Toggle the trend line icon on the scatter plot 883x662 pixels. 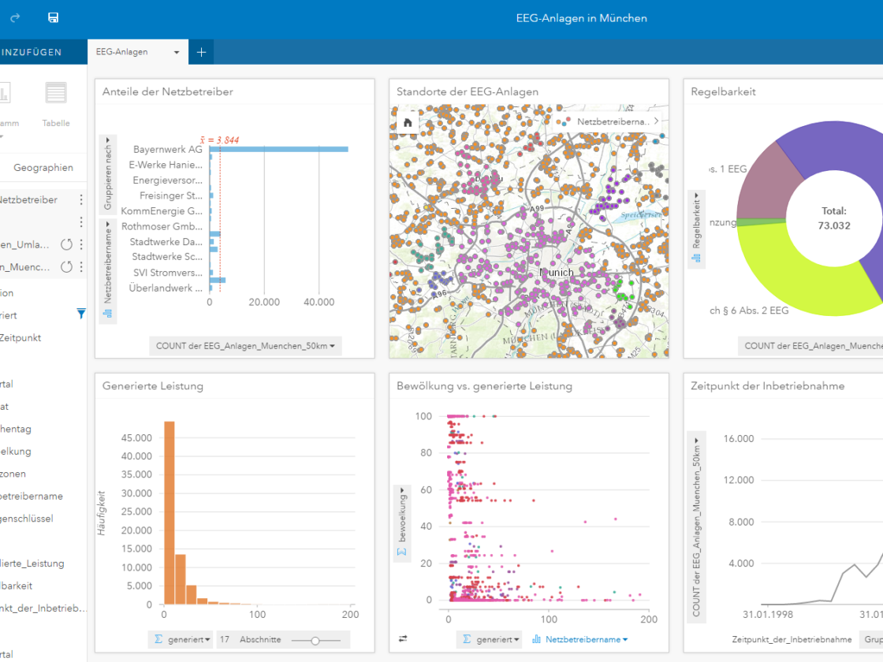401,553
